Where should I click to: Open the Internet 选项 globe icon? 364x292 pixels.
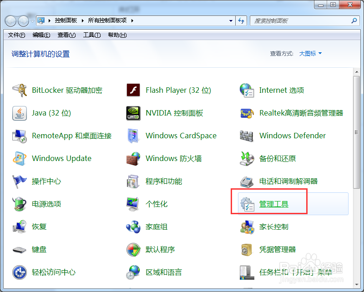[247, 91]
